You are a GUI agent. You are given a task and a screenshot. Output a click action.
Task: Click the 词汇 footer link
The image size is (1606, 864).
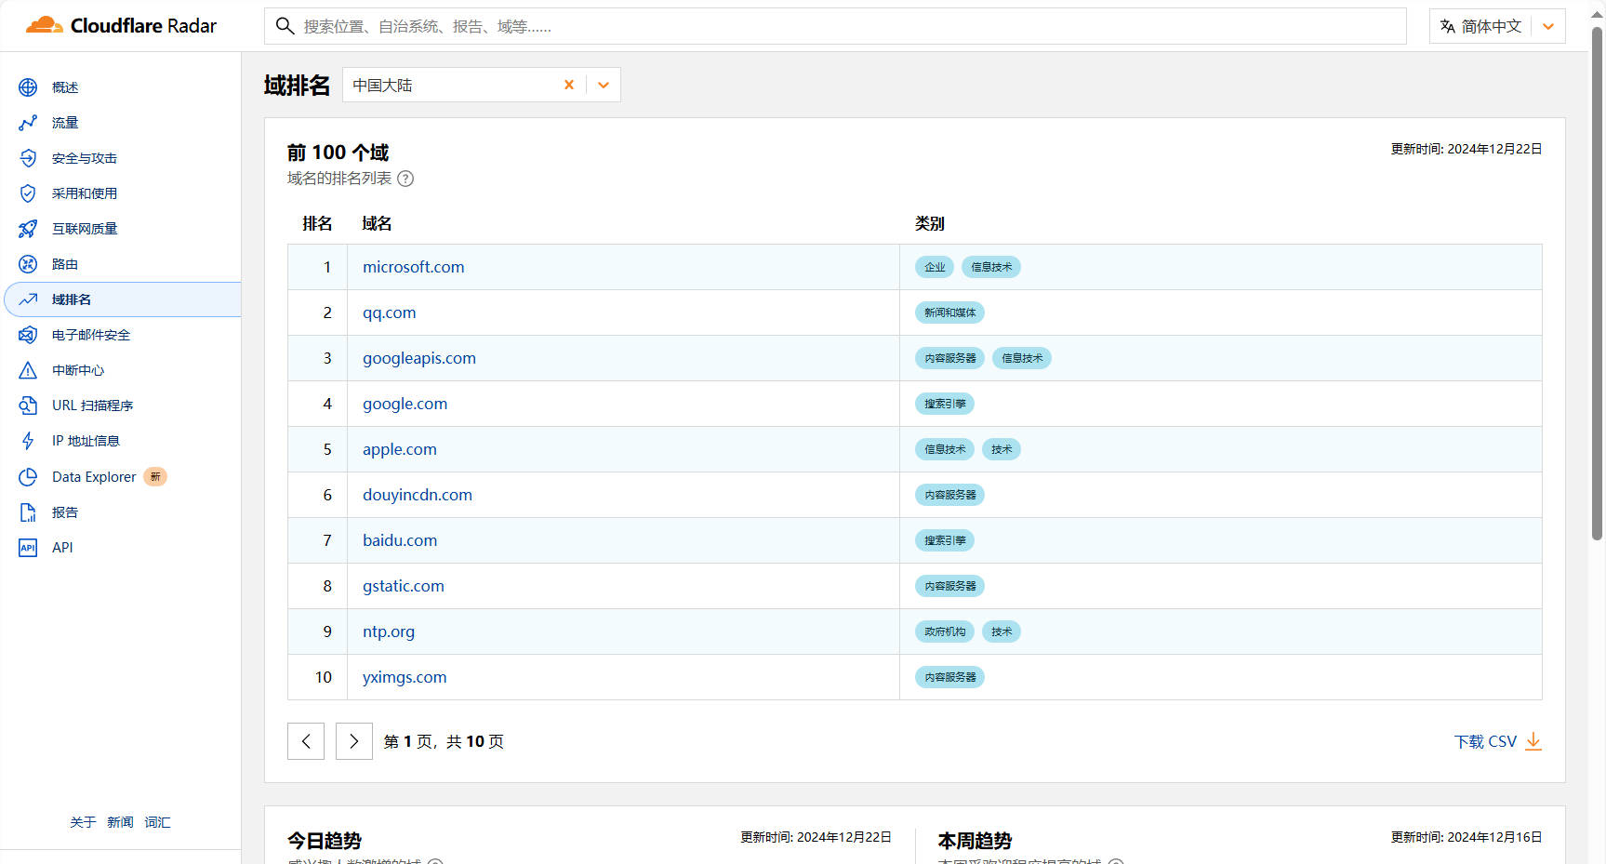(157, 822)
